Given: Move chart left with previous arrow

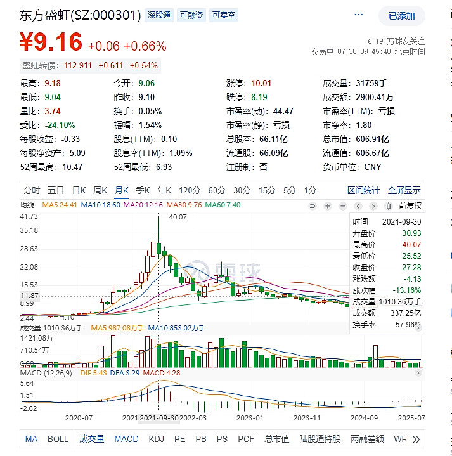Looking at the screenshot, I should [358, 206].
